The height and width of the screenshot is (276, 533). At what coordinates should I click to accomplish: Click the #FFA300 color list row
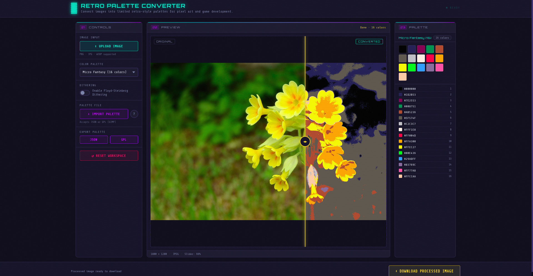[425, 141]
